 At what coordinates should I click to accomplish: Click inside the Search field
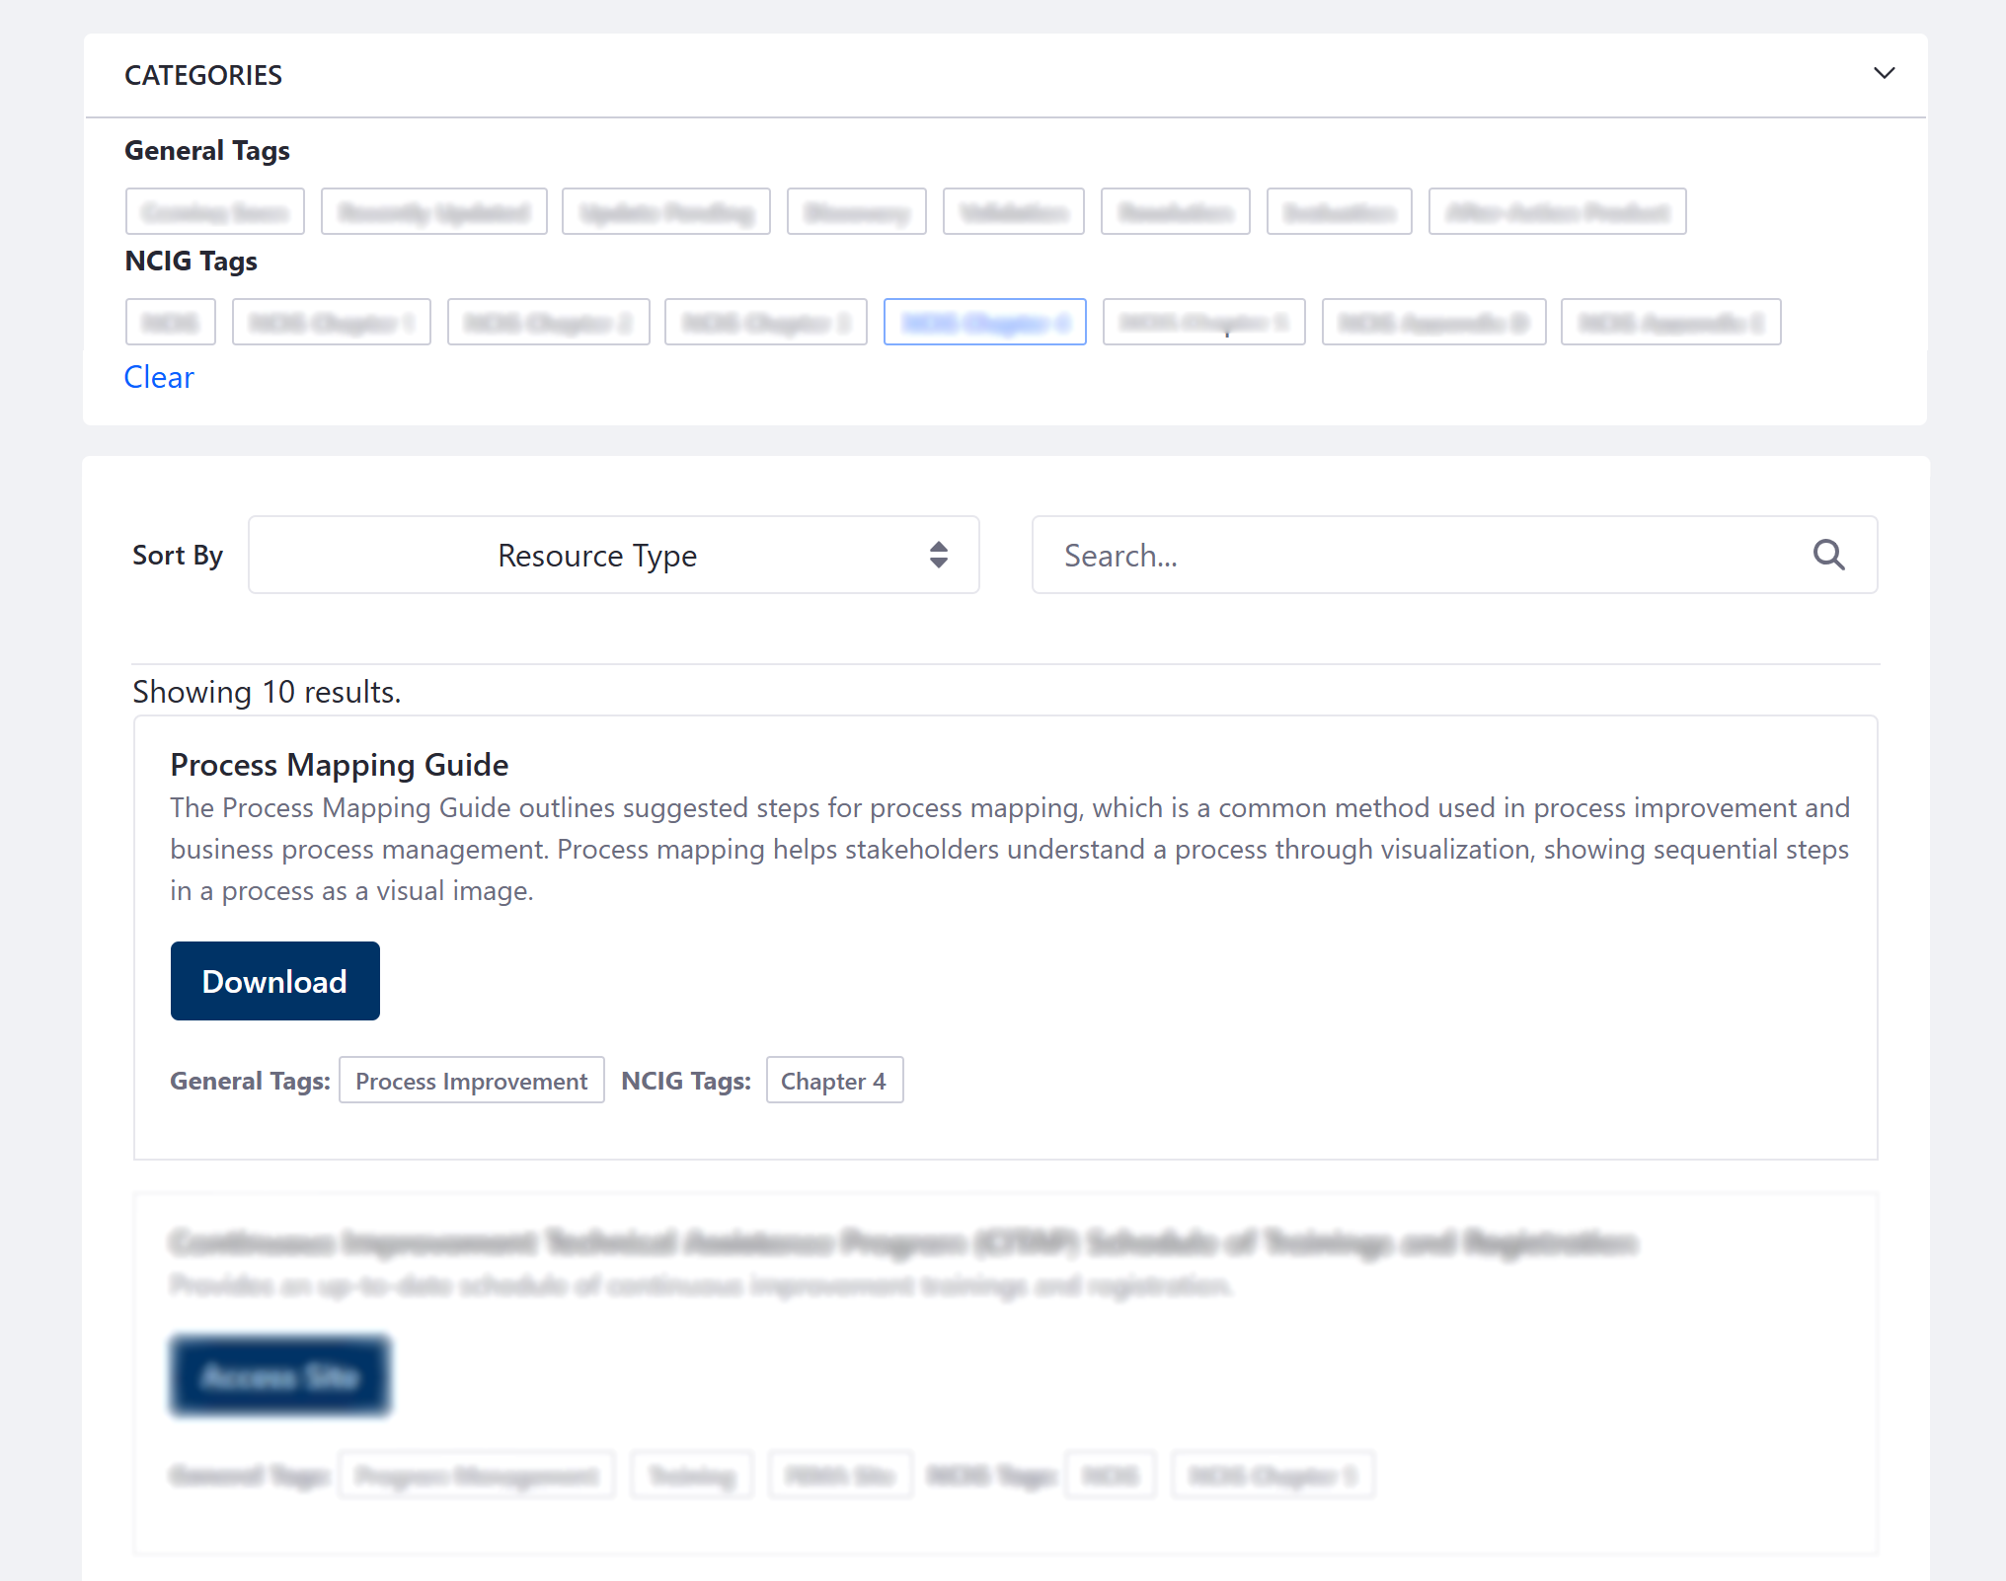click(1382, 555)
